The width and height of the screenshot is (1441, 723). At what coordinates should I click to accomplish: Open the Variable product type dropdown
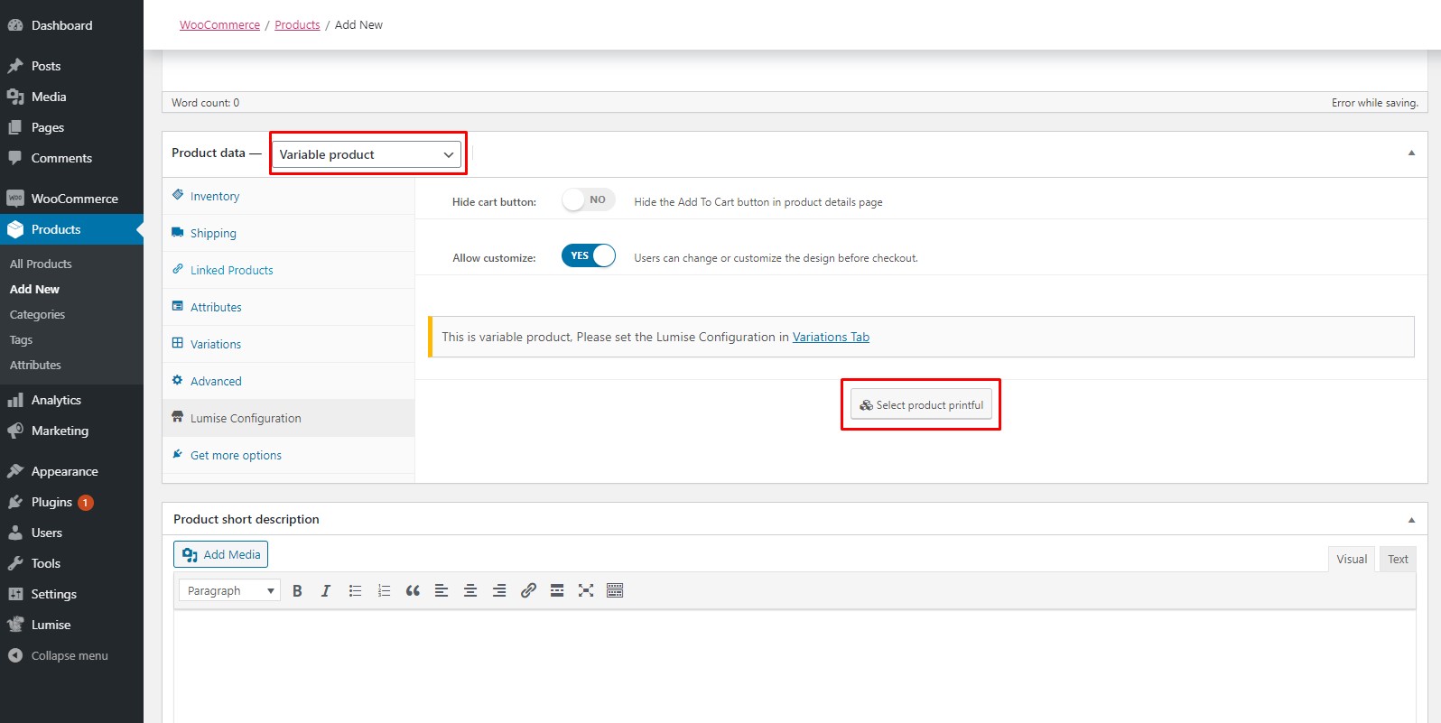(x=367, y=154)
